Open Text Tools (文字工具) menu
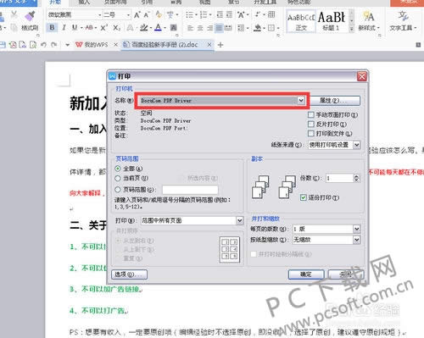Screen dimensions: 424x338 403,20
